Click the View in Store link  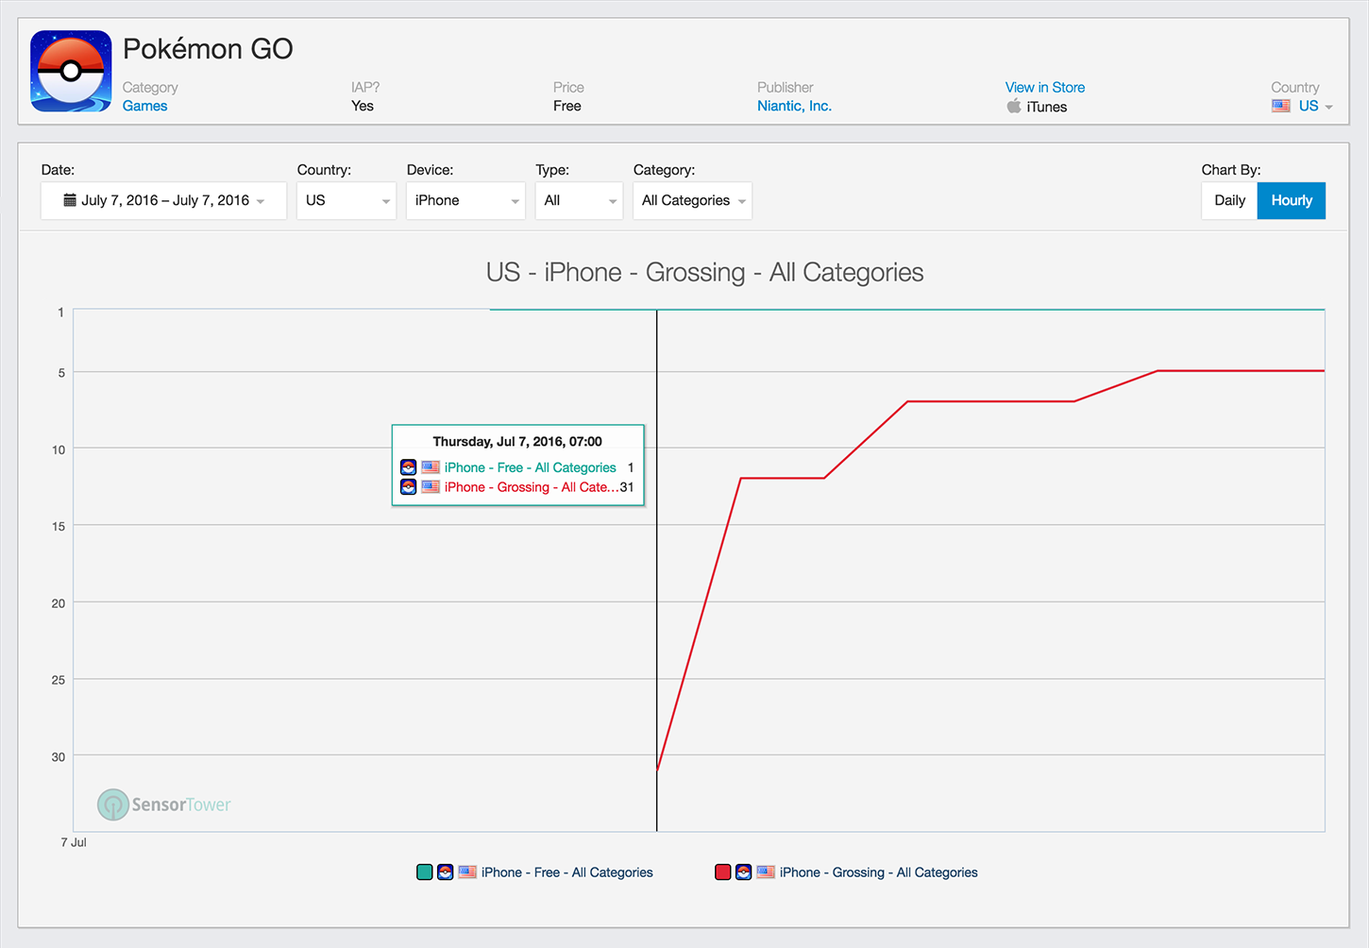tap(1045, 87)
